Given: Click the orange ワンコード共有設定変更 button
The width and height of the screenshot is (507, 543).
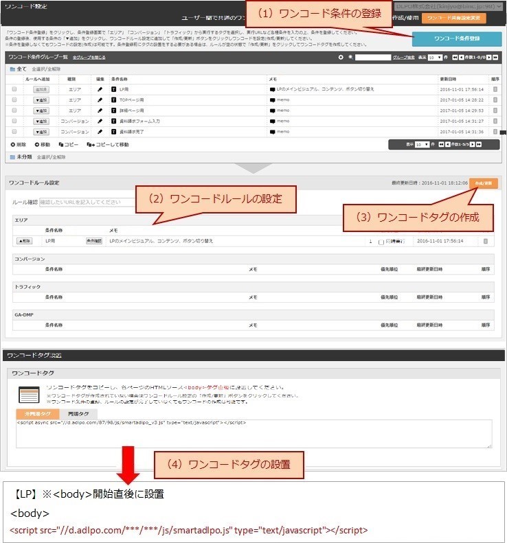Looking at the screenshot, I should [x=453, y=18].
